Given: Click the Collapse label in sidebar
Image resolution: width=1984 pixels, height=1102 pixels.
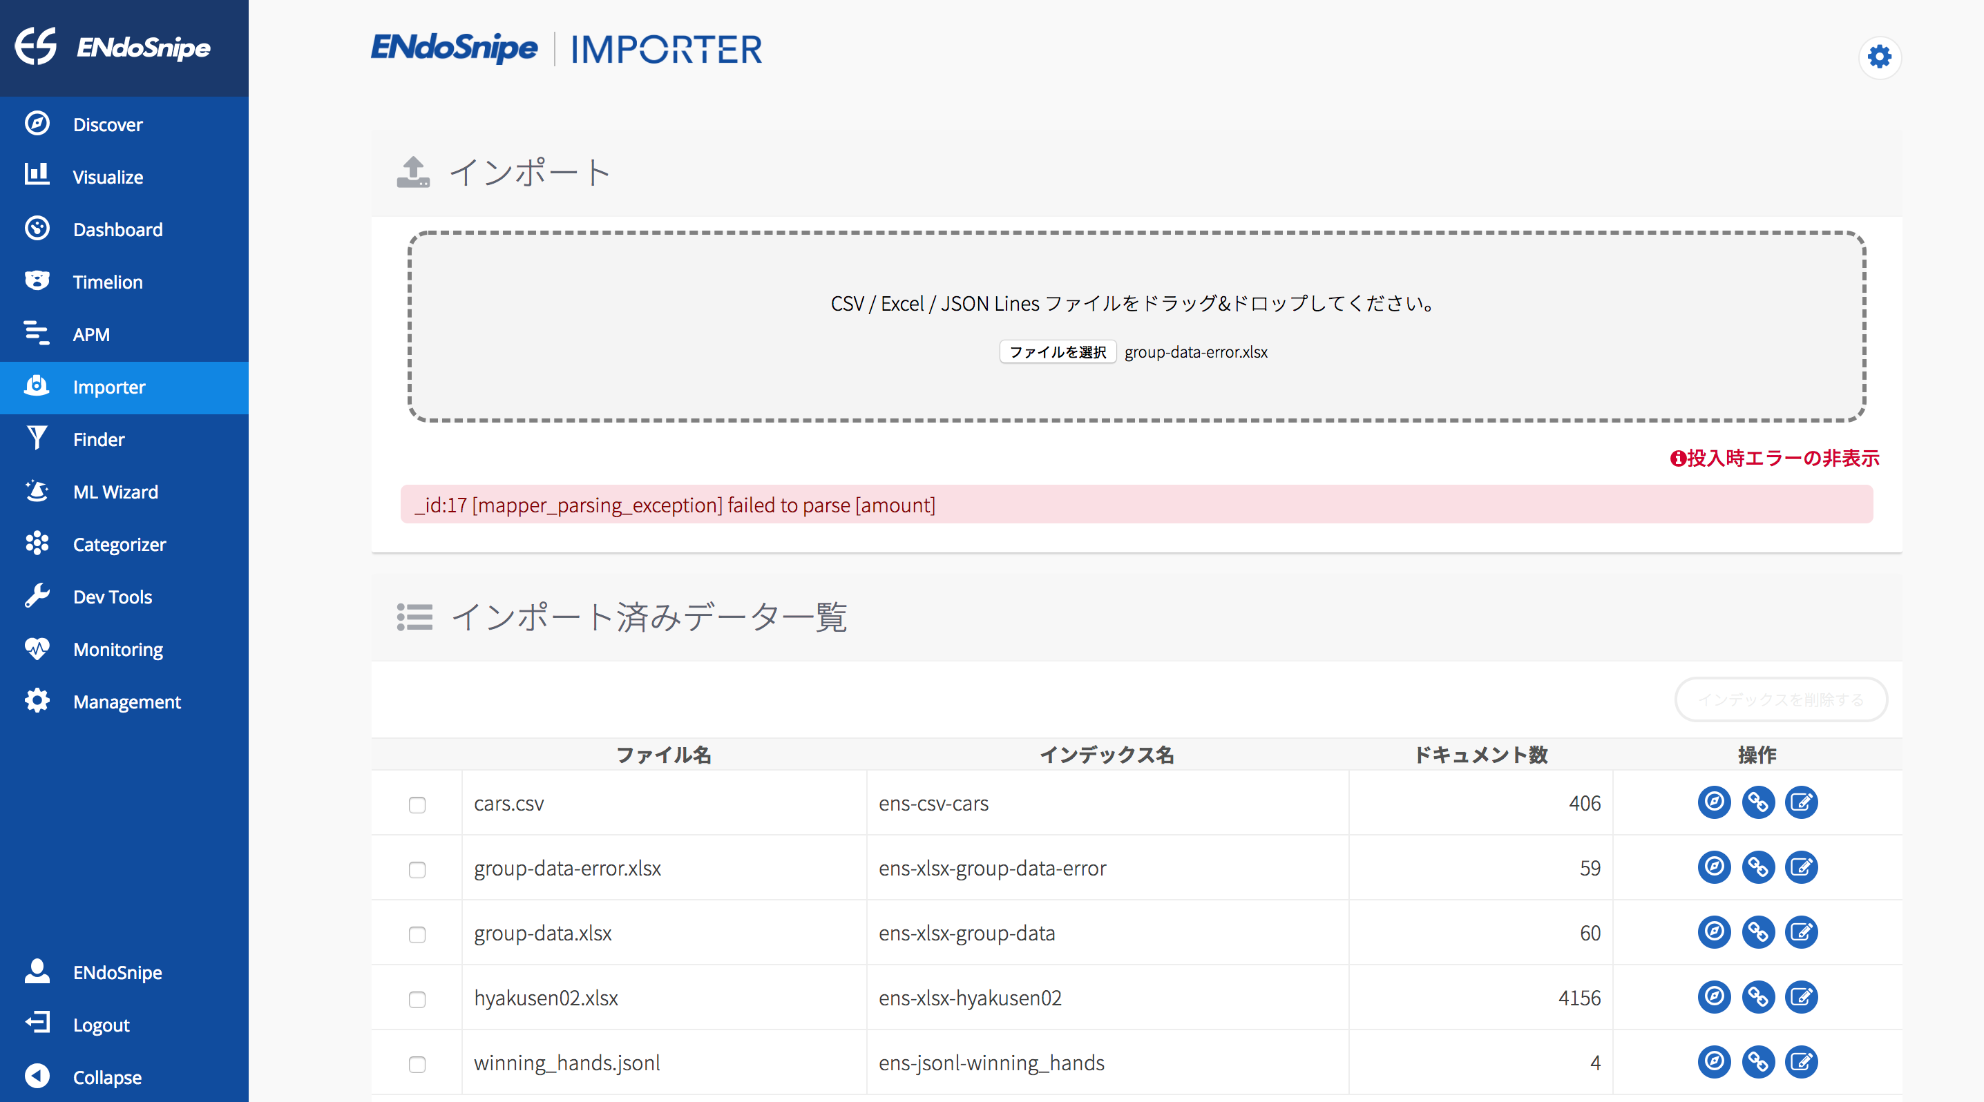Looking at the screenshot, I should [x=107, y=1076].
